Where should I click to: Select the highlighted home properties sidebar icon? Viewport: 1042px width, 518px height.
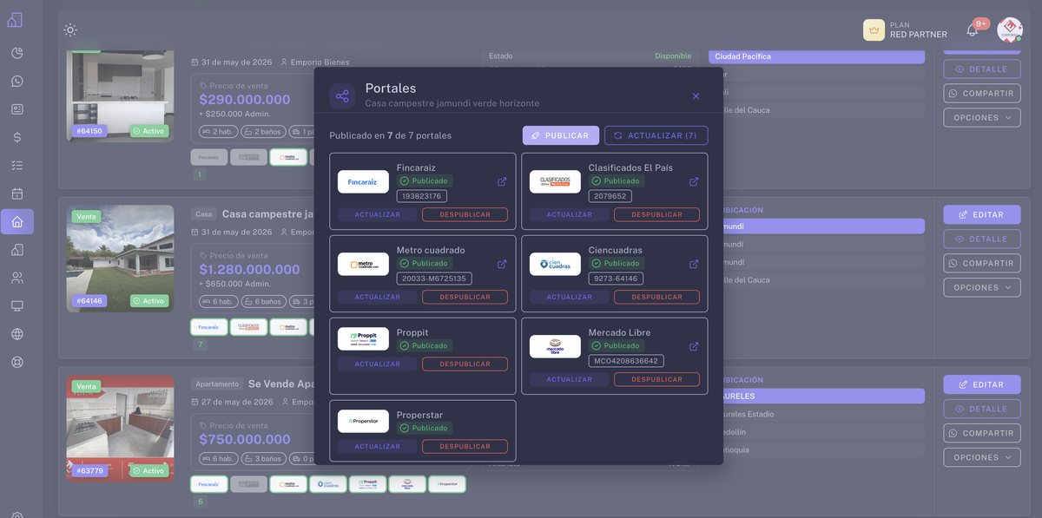click(x=17, y=221)
